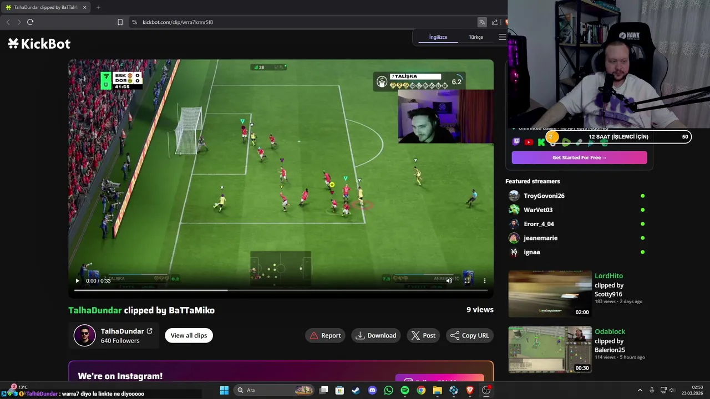The height and width of the screenshot is (399, 710).
Task: Open the taskbar volume control
Action: coord(672,390)
